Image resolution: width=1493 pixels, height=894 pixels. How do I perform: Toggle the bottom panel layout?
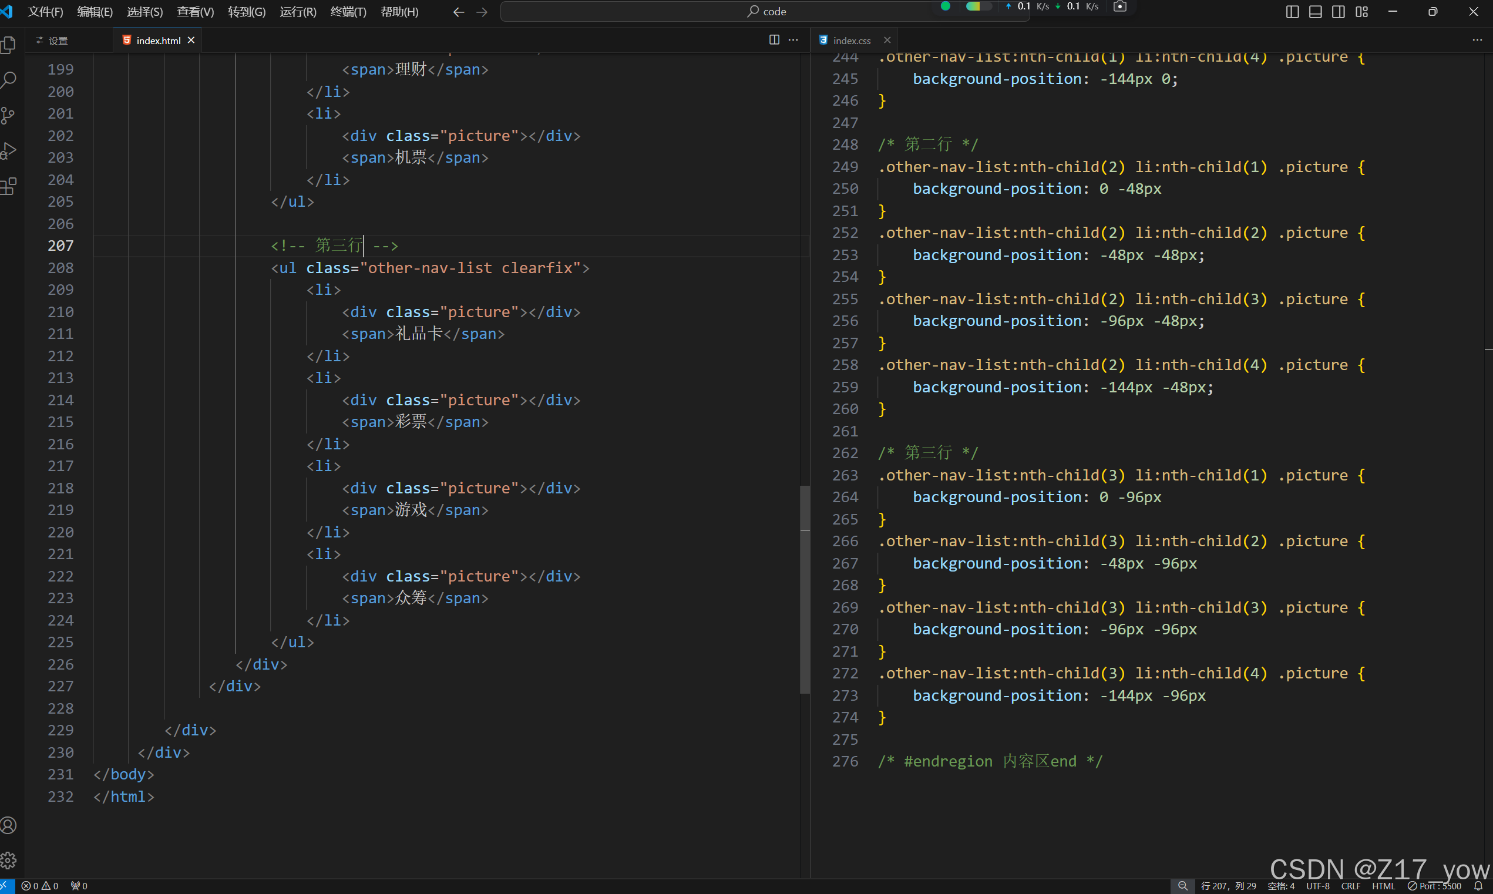click(1316, 11)
